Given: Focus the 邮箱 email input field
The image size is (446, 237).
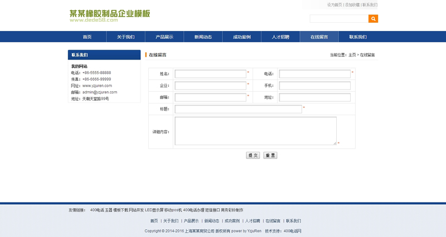Looking at the screenshot, I should click(210, 97).
